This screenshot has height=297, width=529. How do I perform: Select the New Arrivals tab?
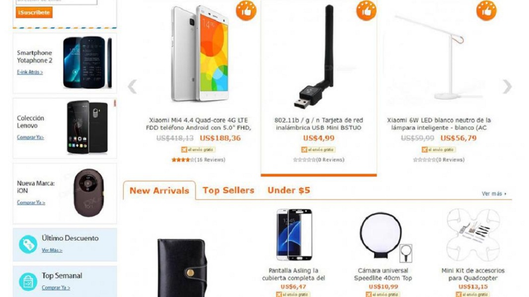(x=159, y=191)
